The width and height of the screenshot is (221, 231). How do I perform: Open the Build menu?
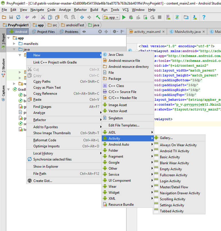[x=94, y=10]
